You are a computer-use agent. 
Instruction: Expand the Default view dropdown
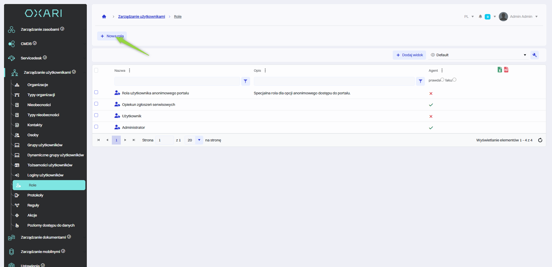(x=525, y=55)
